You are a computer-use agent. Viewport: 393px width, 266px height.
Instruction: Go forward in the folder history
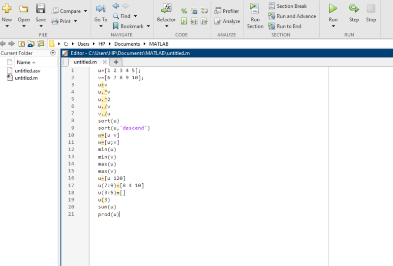tap(11, 44)
